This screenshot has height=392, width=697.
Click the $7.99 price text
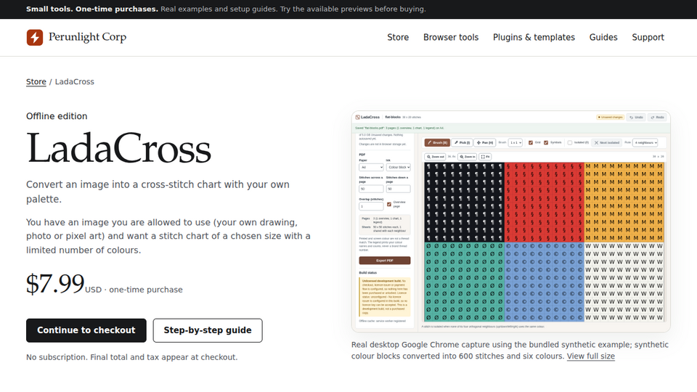[55, 284]
